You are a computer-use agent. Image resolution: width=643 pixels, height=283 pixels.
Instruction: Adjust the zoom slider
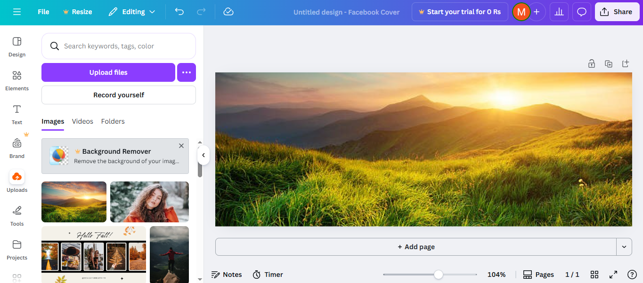(x=439, y=274)
